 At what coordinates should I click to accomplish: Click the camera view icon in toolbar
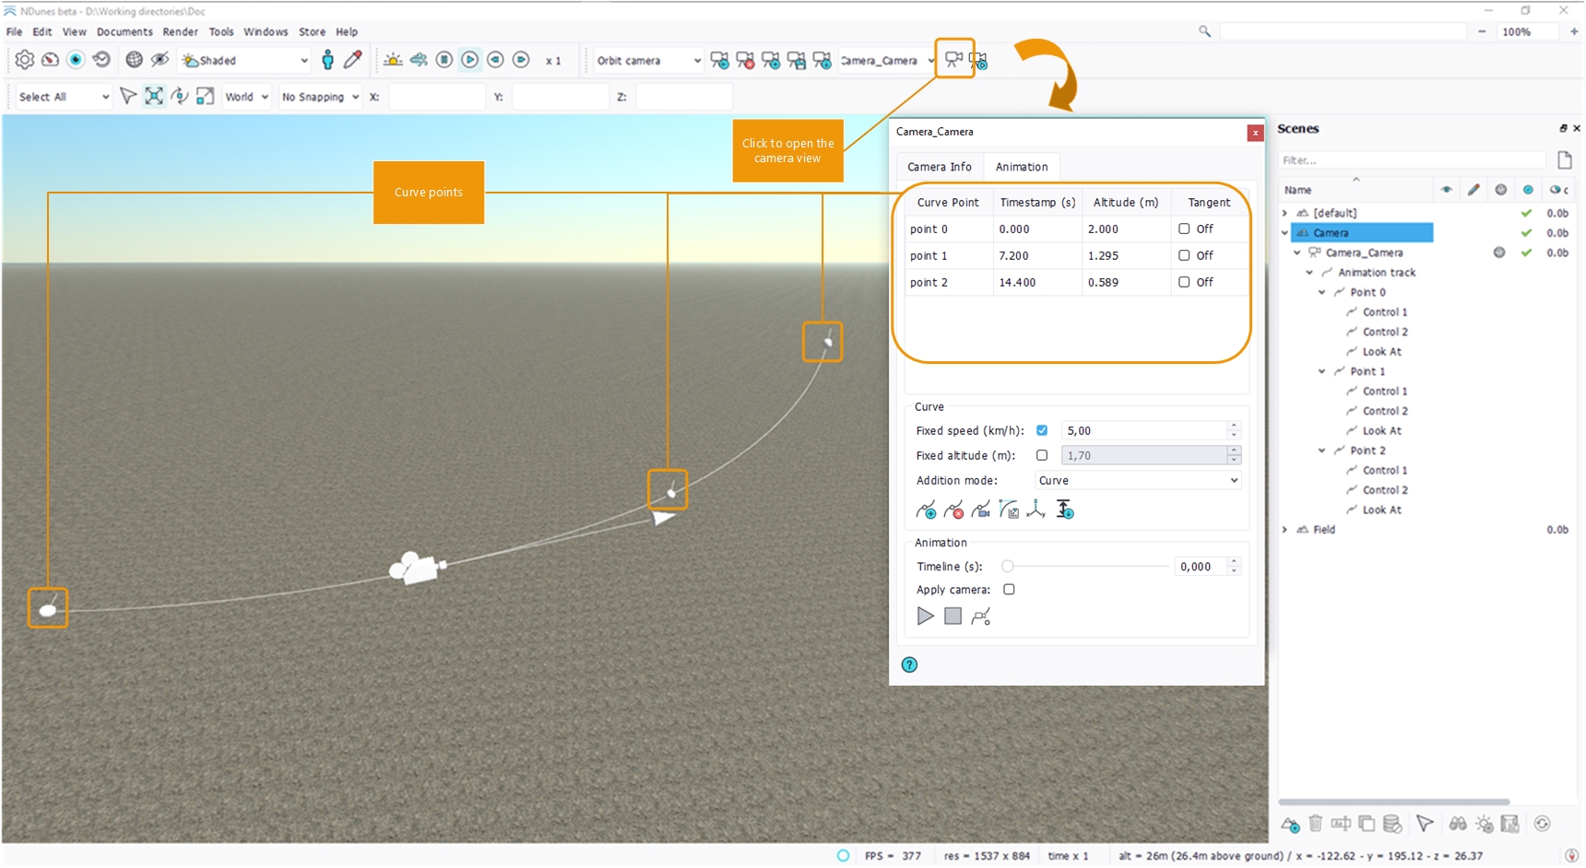click(953, 60)
